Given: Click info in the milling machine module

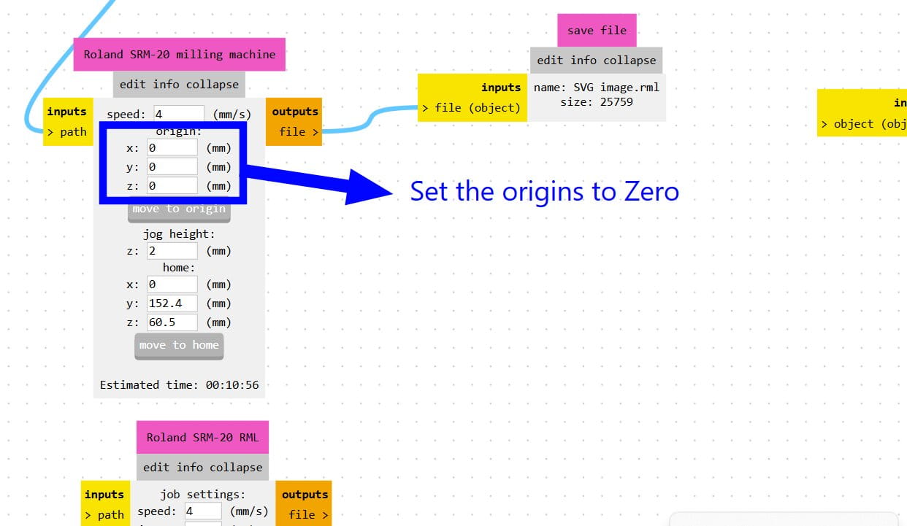Looking at the screenshot, I should (166, 85).
